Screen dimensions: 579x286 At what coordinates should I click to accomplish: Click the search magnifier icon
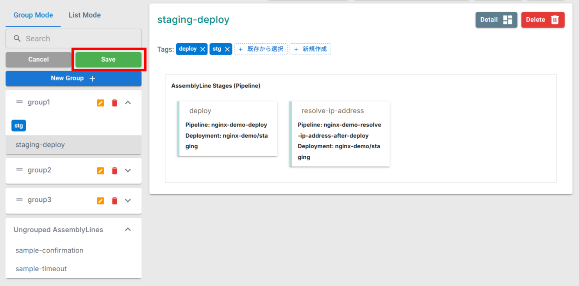click(17, 38)
